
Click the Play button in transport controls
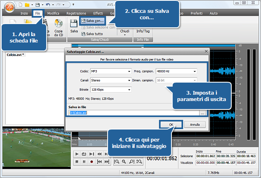tap(77, 154)
